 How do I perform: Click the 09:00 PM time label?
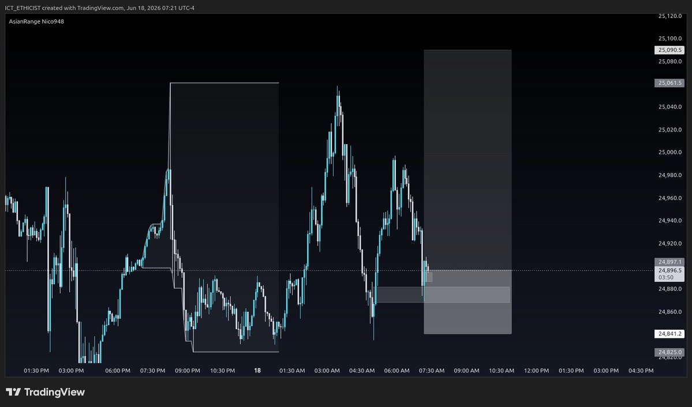[188, 371]
